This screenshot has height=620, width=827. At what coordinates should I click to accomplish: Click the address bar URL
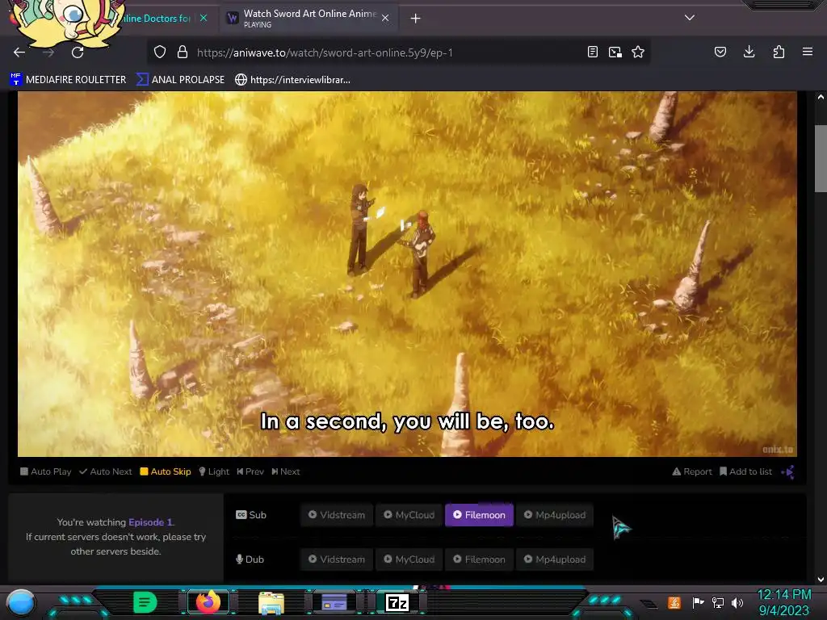[x=325, y=52]
